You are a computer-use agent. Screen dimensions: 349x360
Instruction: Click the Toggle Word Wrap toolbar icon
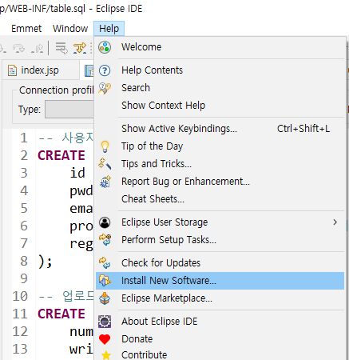(x=61, y=48)
